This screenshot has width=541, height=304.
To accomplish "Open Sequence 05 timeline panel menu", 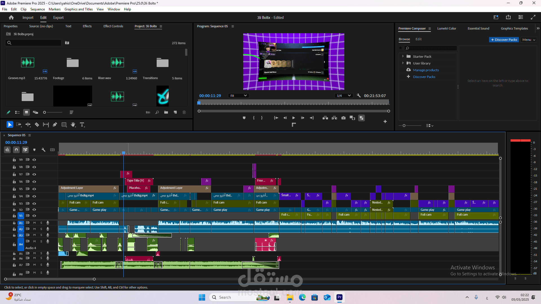I will (x=30, y=135).
